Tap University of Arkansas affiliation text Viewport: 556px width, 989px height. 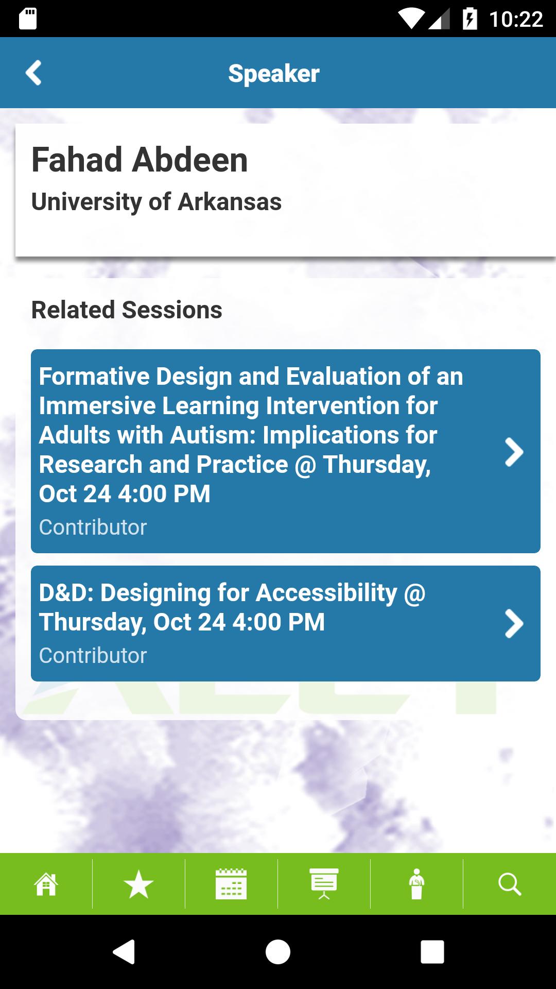157,201
